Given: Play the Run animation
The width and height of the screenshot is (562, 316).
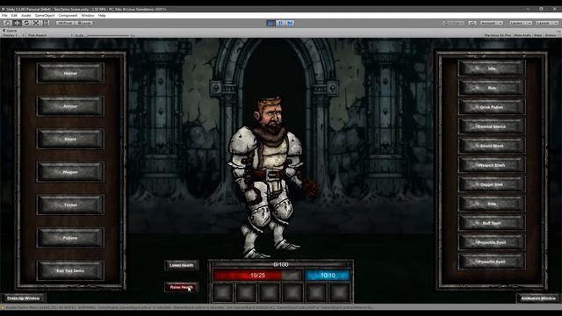Looking at the screenshot, I should [x=492, y=88].
